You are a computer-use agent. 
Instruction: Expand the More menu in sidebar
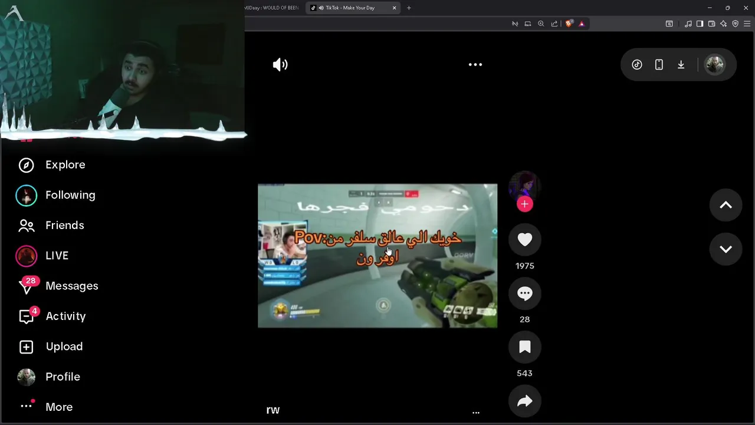click(59, 407)
